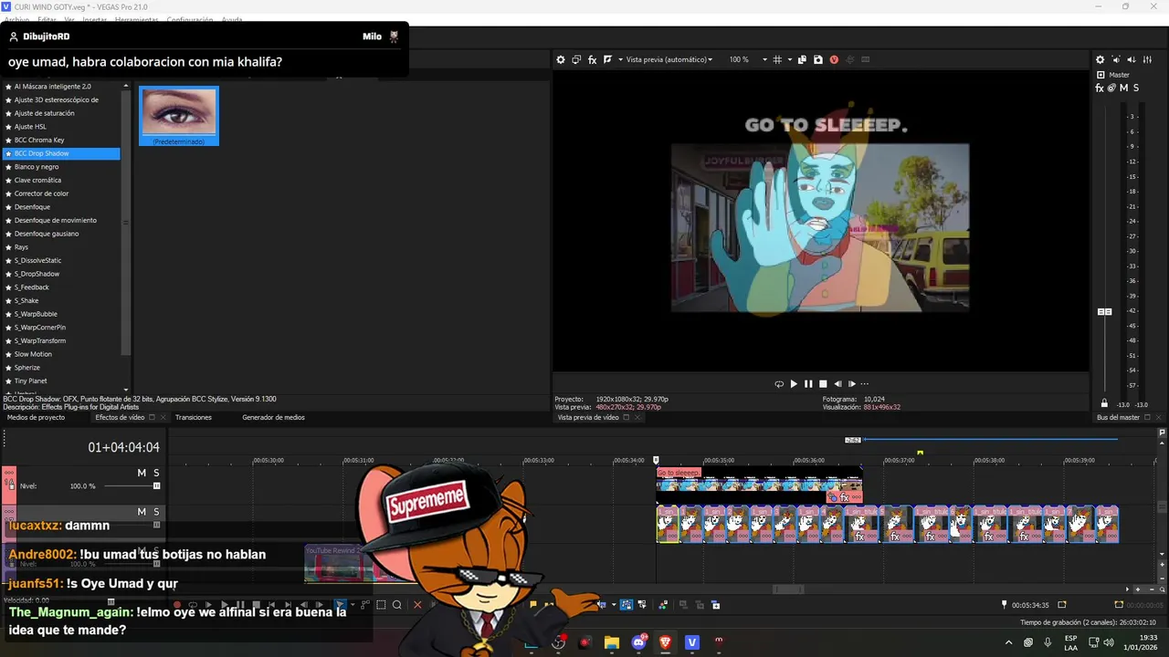1169x657 pixels.
Task: Step to previous frame in preview
Action: pyautogui.click(x=837, y=384)
